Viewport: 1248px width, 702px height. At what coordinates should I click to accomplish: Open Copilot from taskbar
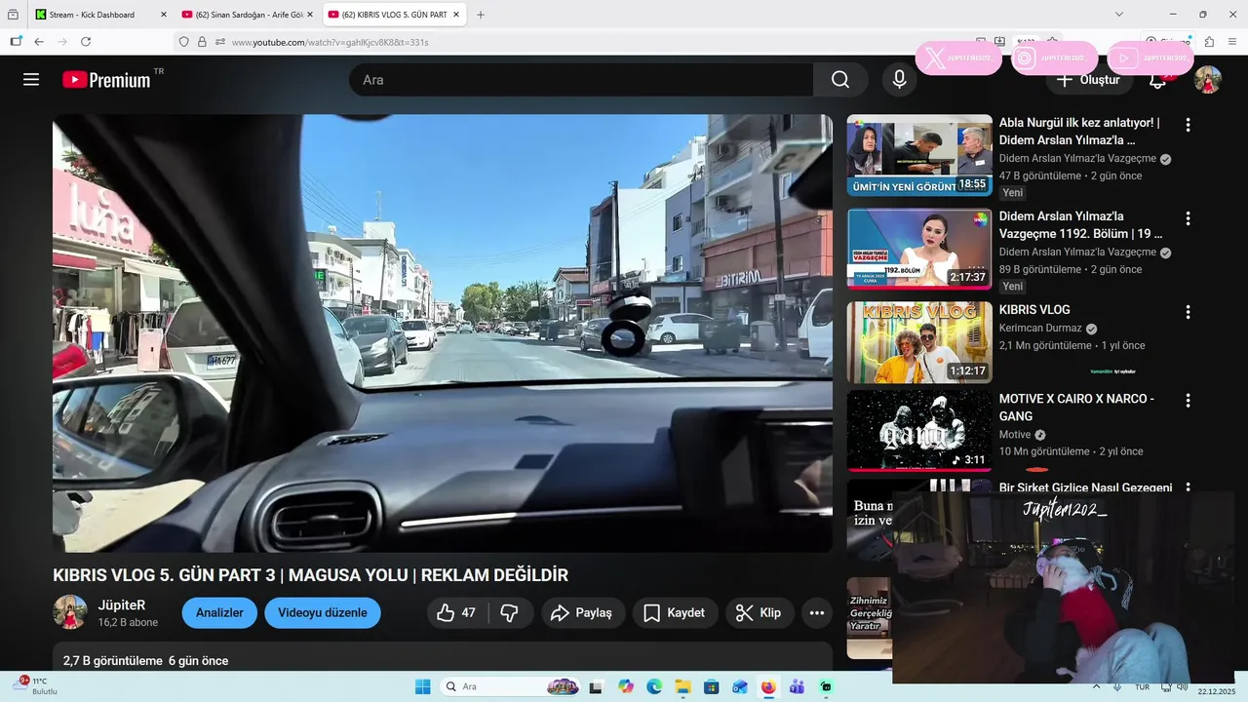pyautogui.click(x=626, y=686)
